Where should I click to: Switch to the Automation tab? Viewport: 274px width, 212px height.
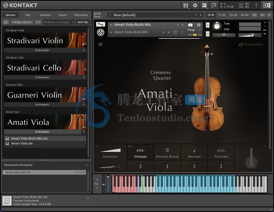(x=81, y=15)
